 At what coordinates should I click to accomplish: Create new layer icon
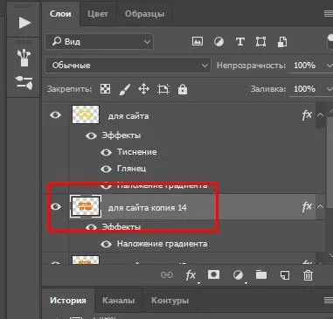pyautogui.click(x=285, y=274)
